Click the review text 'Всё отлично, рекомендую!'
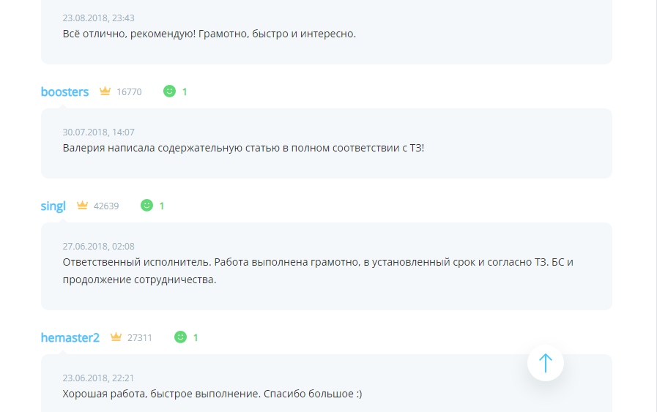Image resolution: width=657 pixels, height=412 pixels. point(129,34)
